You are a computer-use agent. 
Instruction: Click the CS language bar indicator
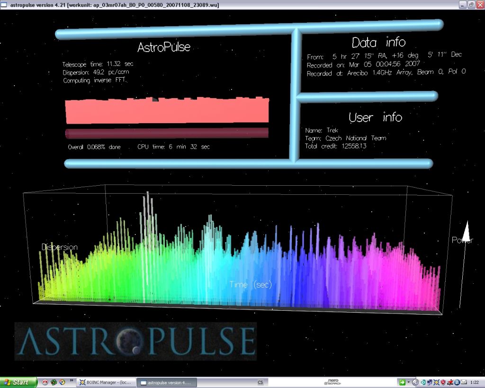260,382
